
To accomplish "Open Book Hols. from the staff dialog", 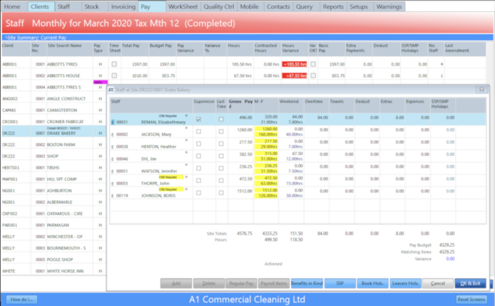I will (372, 283).
